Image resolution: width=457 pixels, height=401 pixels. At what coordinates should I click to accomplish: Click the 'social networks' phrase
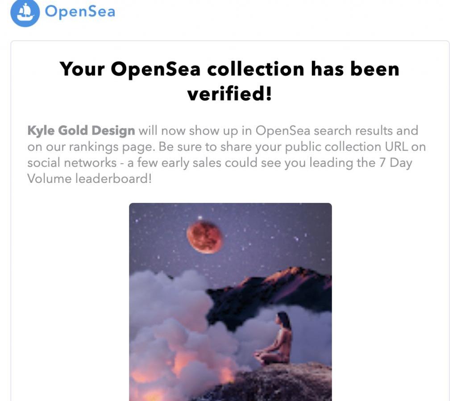[x=72, y=163]
